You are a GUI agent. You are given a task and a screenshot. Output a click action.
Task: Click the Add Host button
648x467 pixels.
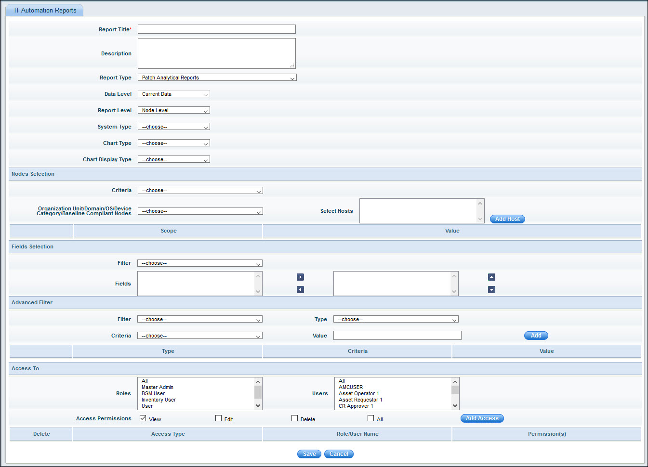[x=507, y=219]
